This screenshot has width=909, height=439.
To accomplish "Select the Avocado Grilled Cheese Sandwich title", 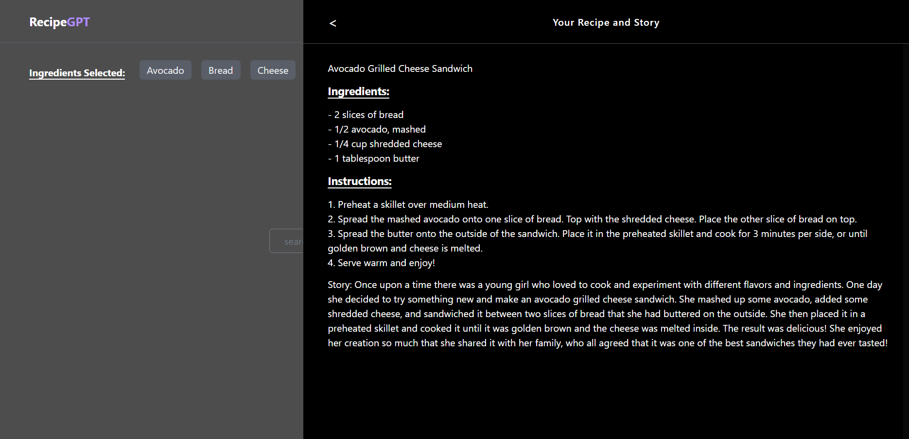I will pyautogui.click(x=400, y=68).
